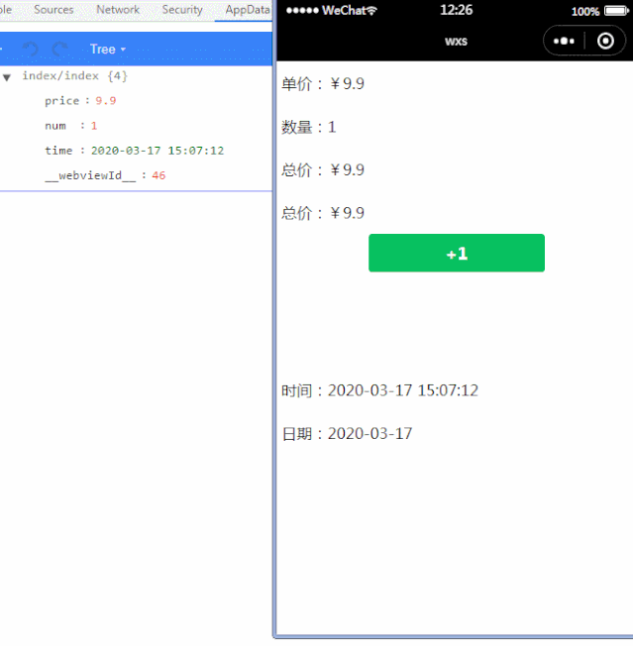Select the __webviewId__ value 46
633x646 pixels.
click(x=158, y=175)
